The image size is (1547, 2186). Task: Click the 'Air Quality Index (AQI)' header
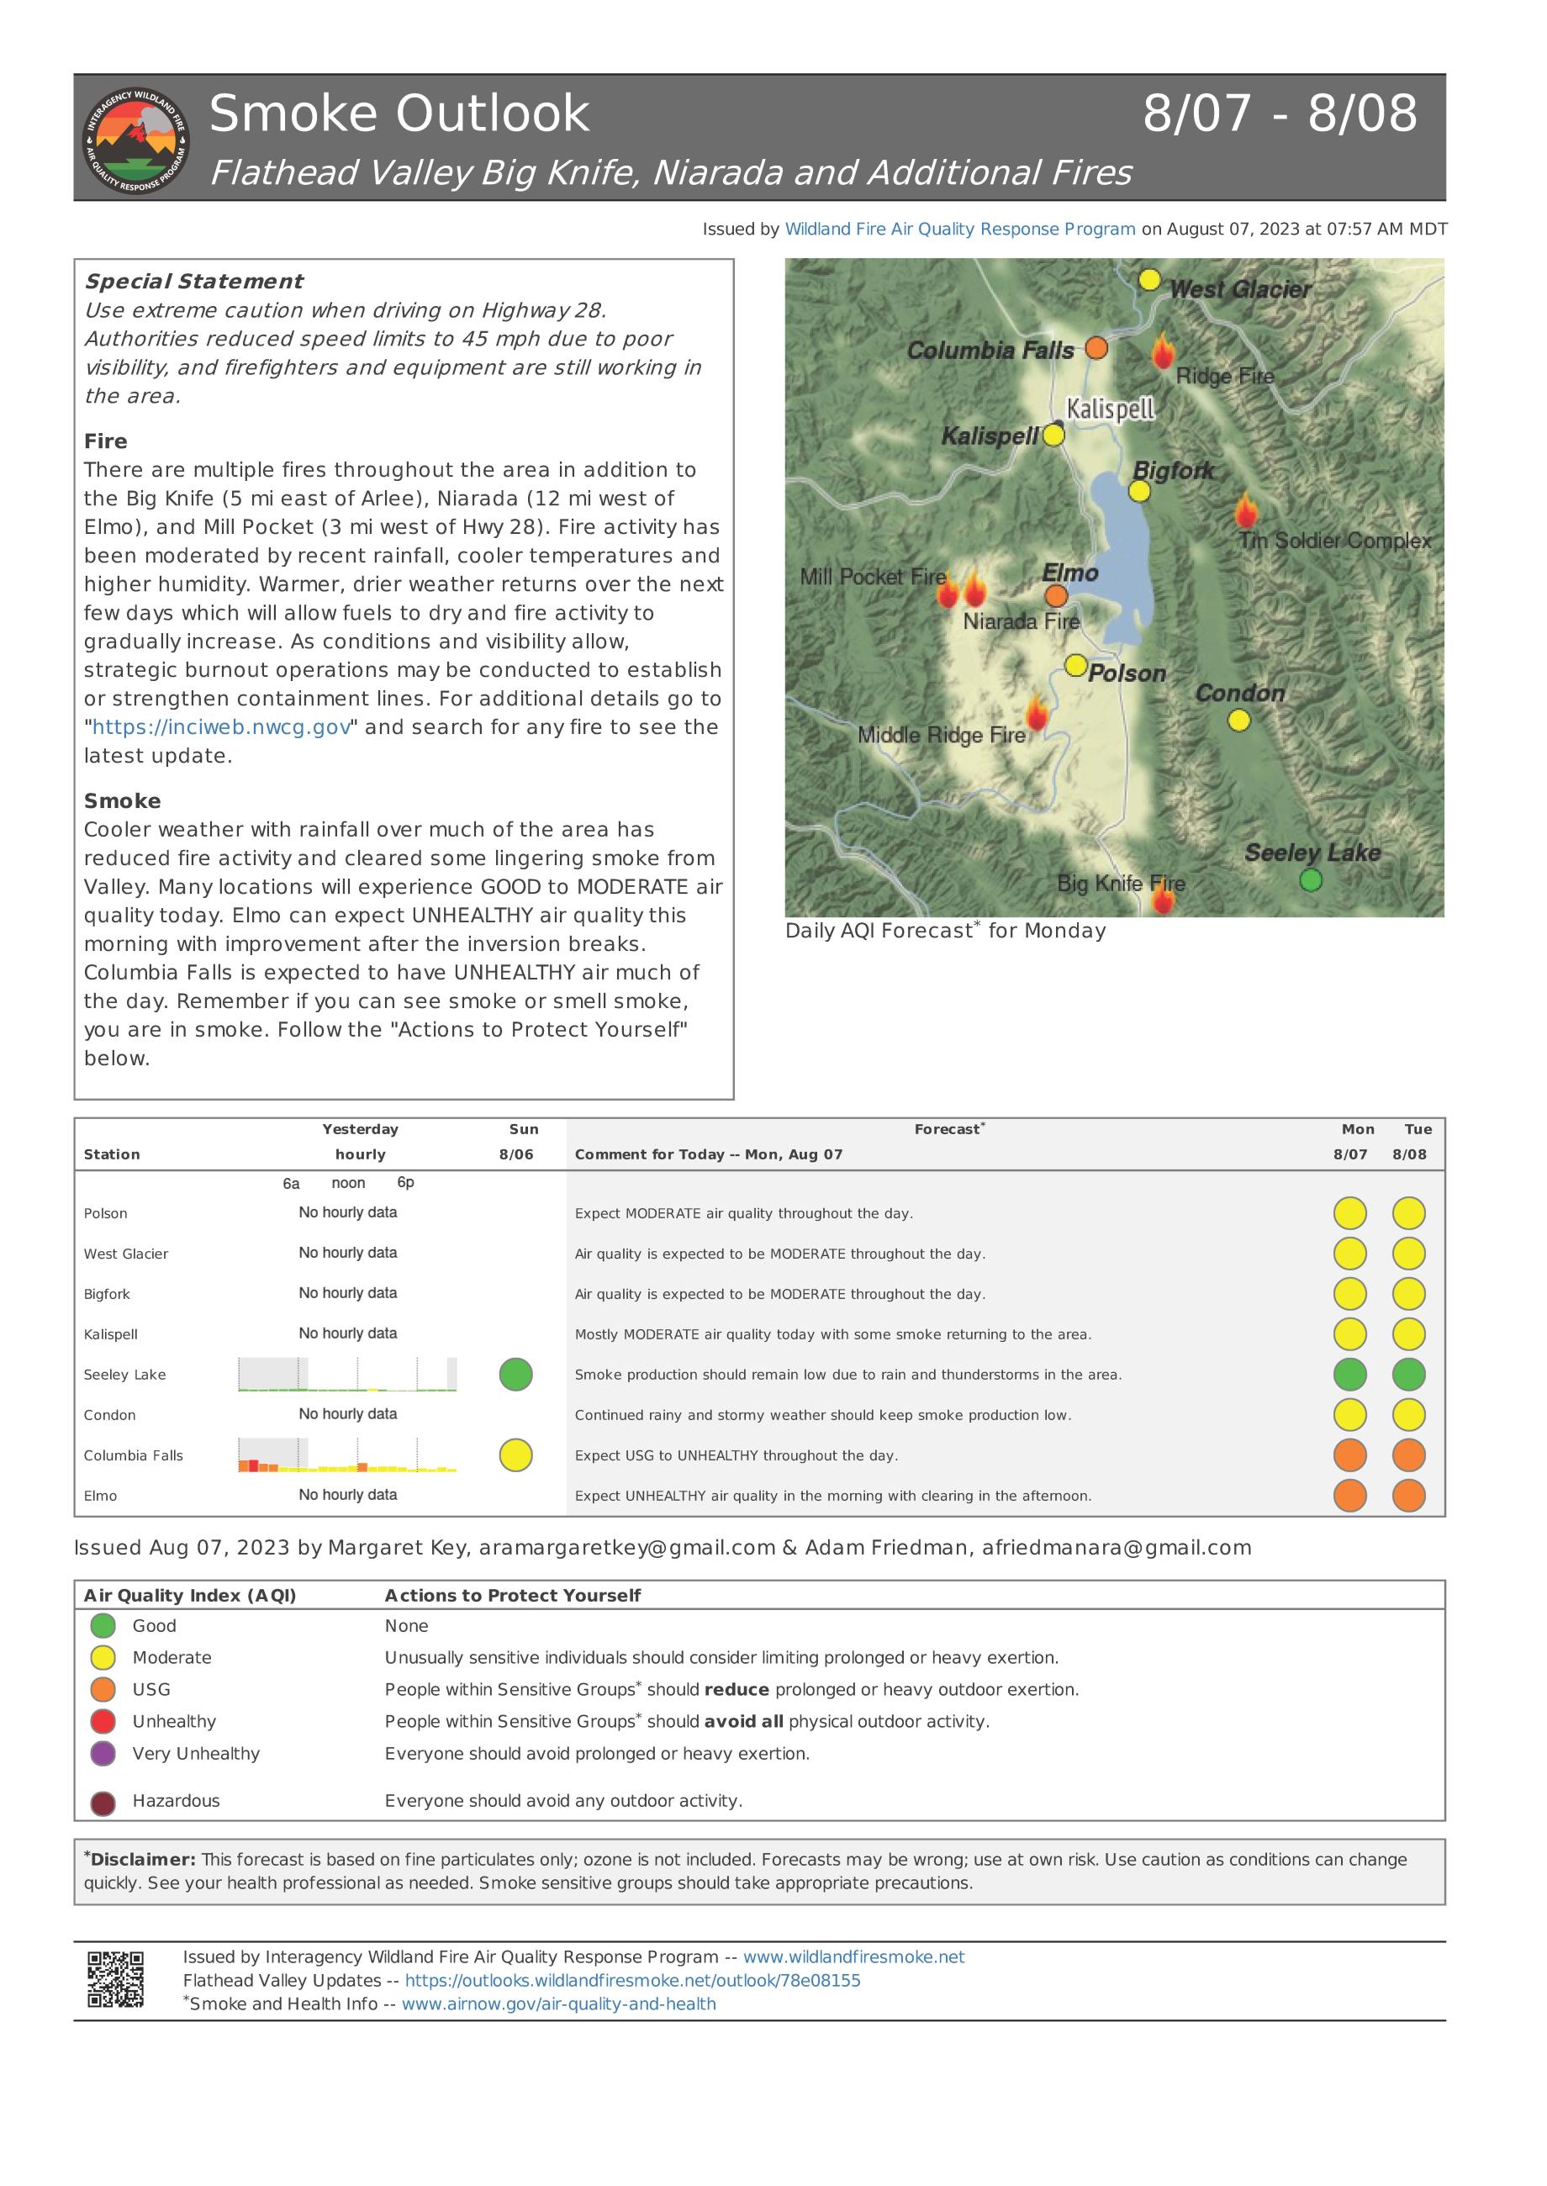tap(189, 1596)
